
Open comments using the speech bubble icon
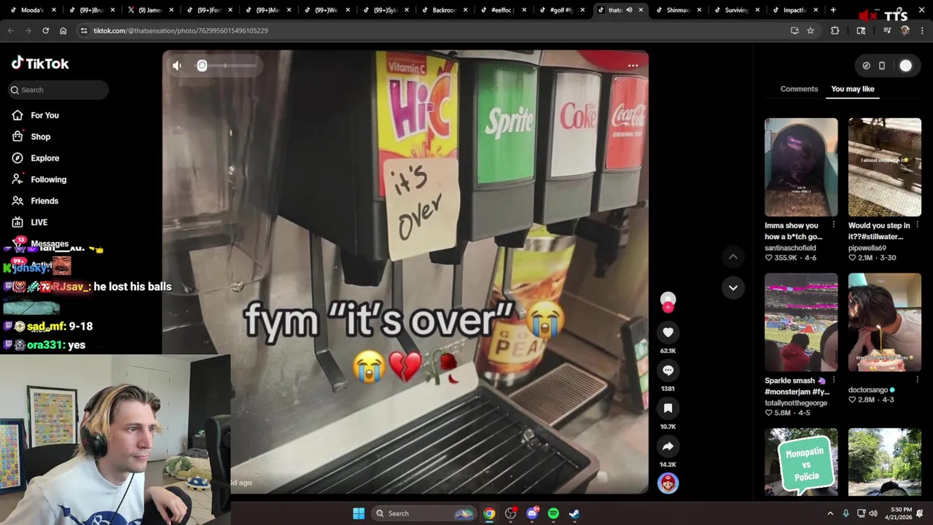click(668, 370)
